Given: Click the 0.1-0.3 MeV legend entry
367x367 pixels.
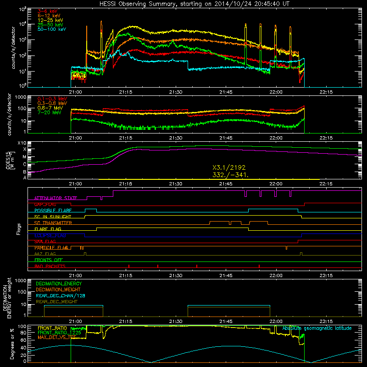Looking at the screenshot, I should 52,99.
